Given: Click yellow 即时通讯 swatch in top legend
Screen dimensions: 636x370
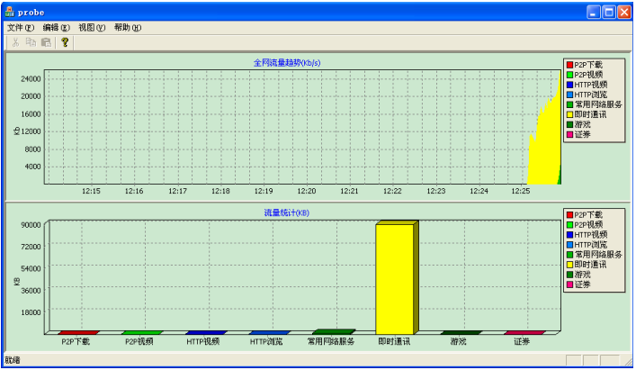Looking at the screenshot, I should 569,115.
